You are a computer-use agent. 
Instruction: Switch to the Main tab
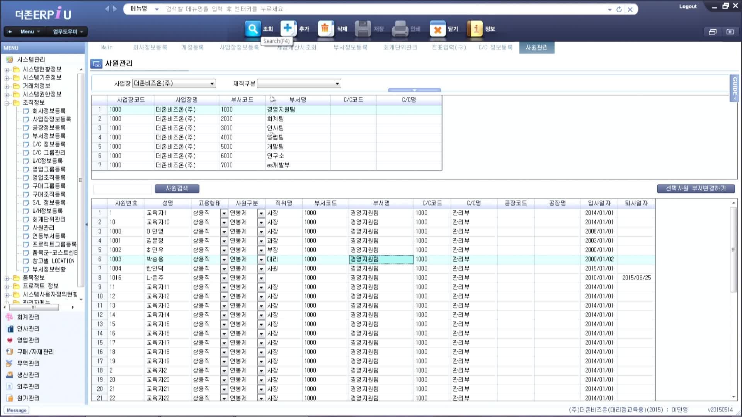tap(107, 47)
